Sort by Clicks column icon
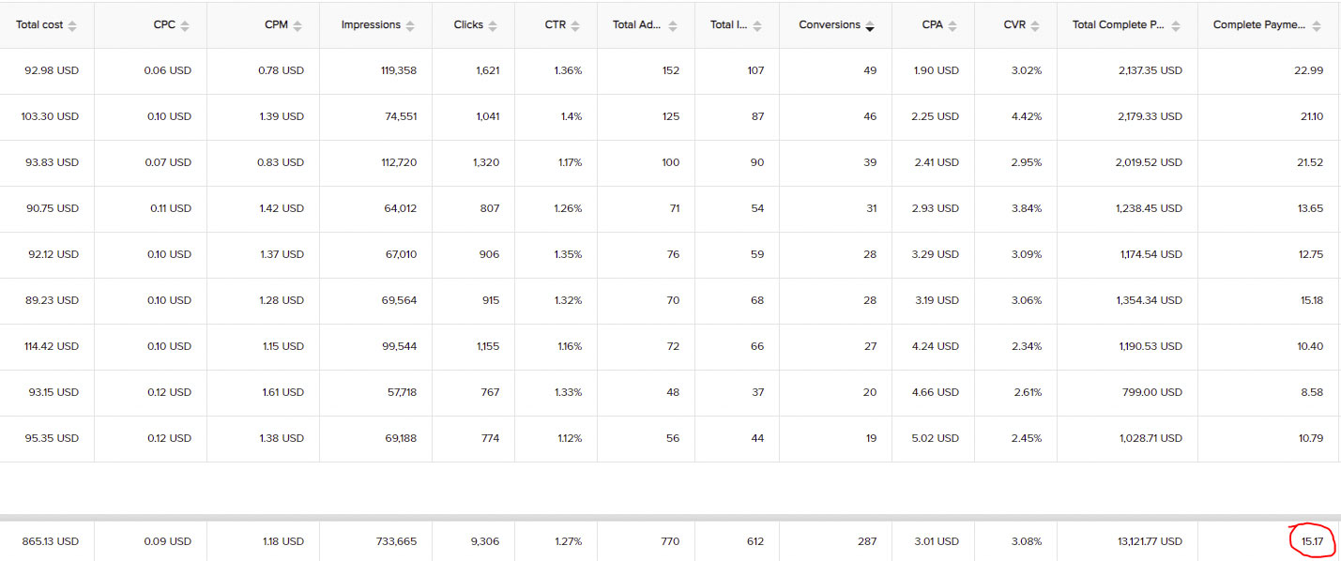 (x=493, y=26)
